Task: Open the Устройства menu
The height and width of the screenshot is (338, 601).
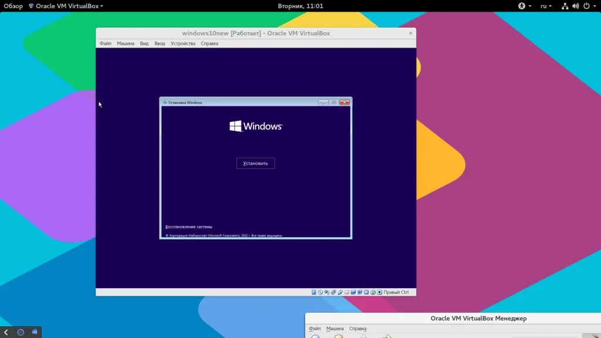Action: 183,43
